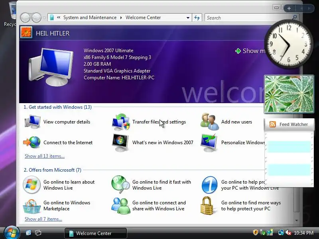Click the security shield tray icon
Viewport: 319px width, 239px height.
coord(256,232)
